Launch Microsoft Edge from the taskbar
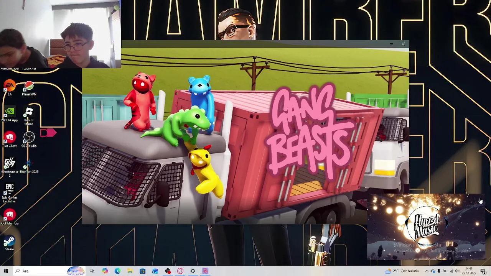This screenshot has width=491, height=276. [117, 271]
